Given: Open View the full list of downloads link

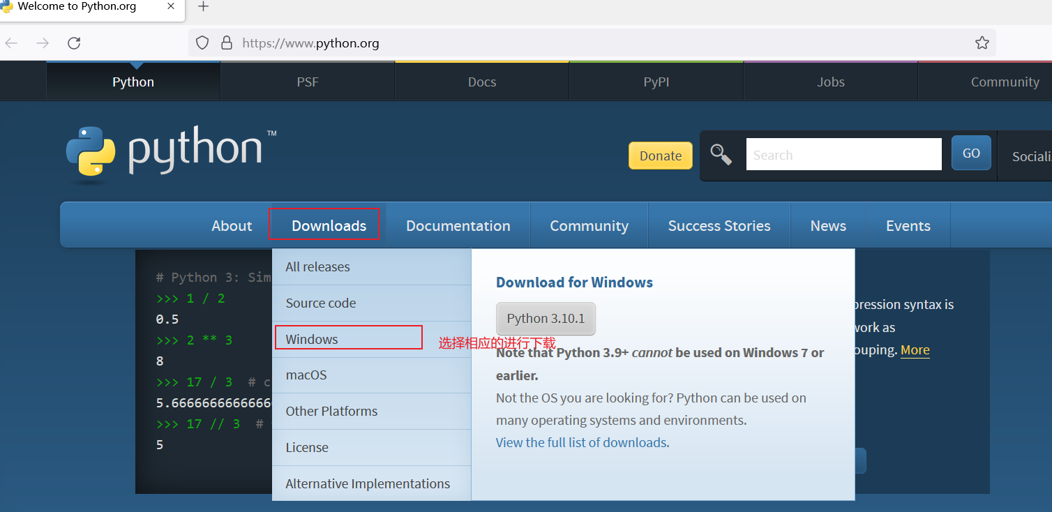Looking at the screenshot, I should click(581, 442).
